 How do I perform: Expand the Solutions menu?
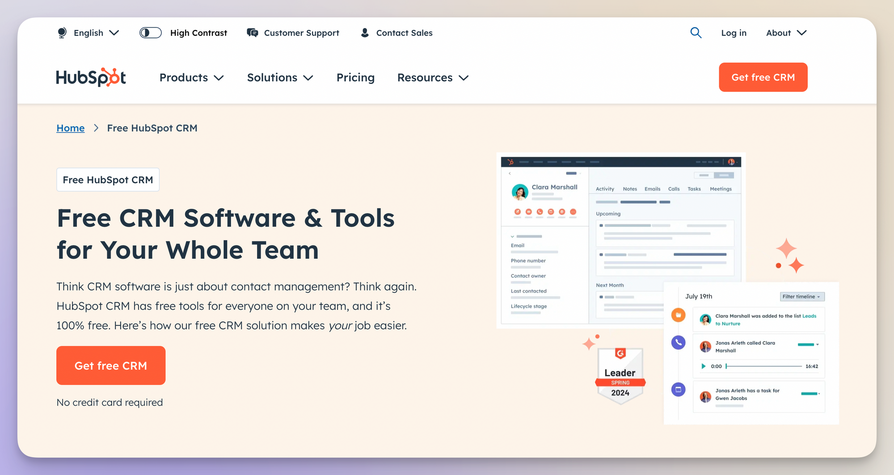tap(280, 78)
